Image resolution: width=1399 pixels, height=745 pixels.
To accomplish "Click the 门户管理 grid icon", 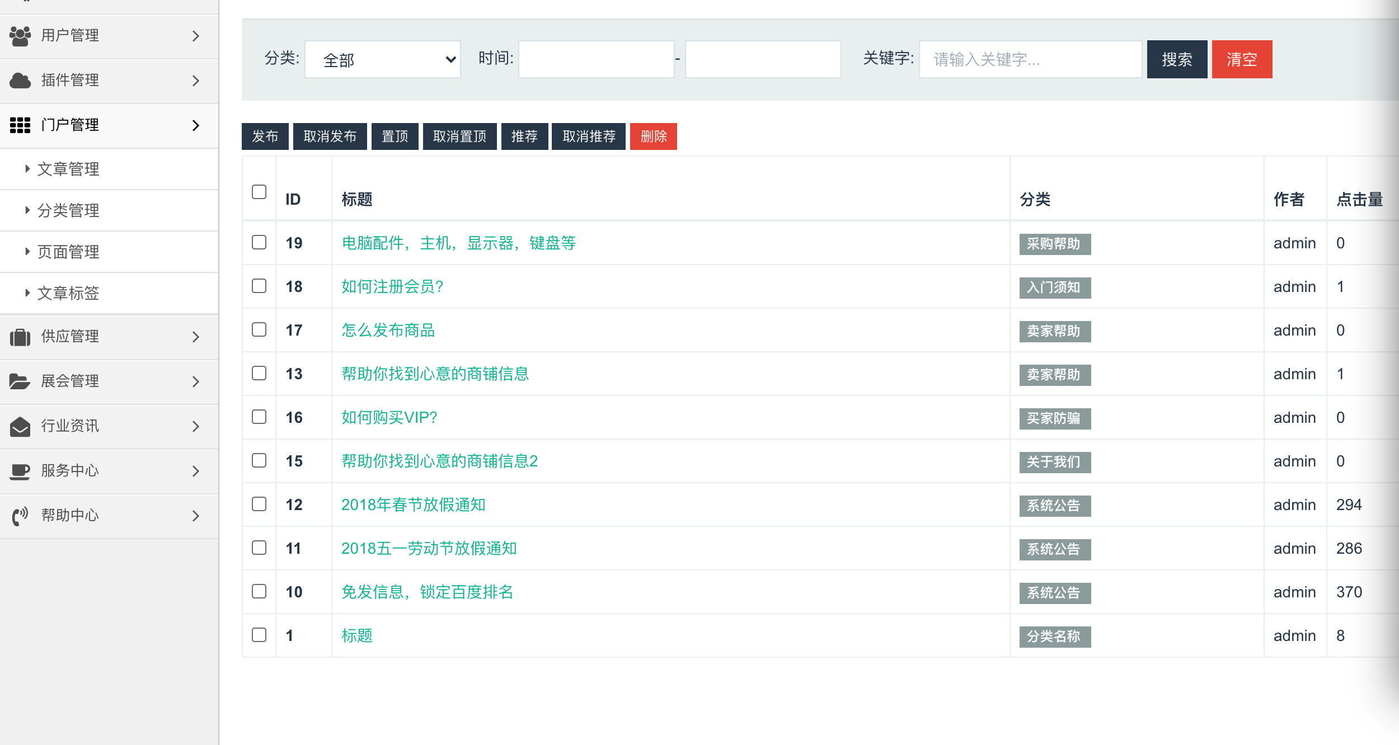I will (20, 125).
